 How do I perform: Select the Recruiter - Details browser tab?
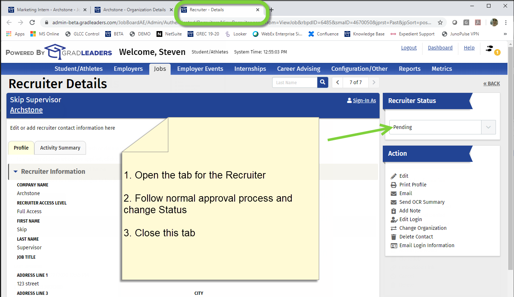220,10
